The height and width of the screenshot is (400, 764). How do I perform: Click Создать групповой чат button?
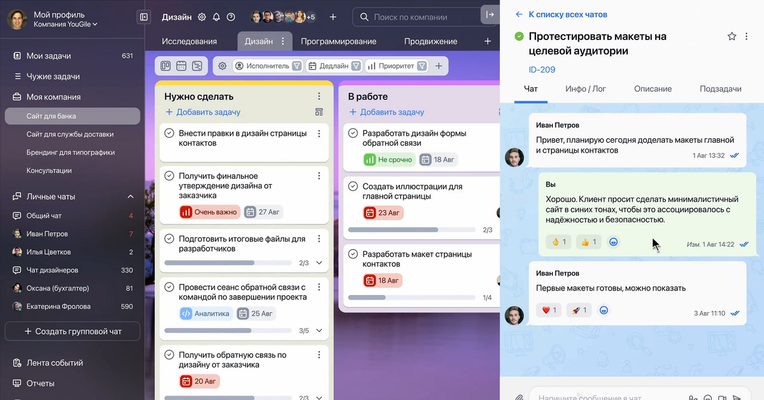(73, 331)
